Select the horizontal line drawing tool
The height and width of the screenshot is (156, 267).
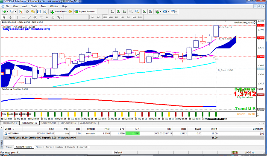point(23,17)
